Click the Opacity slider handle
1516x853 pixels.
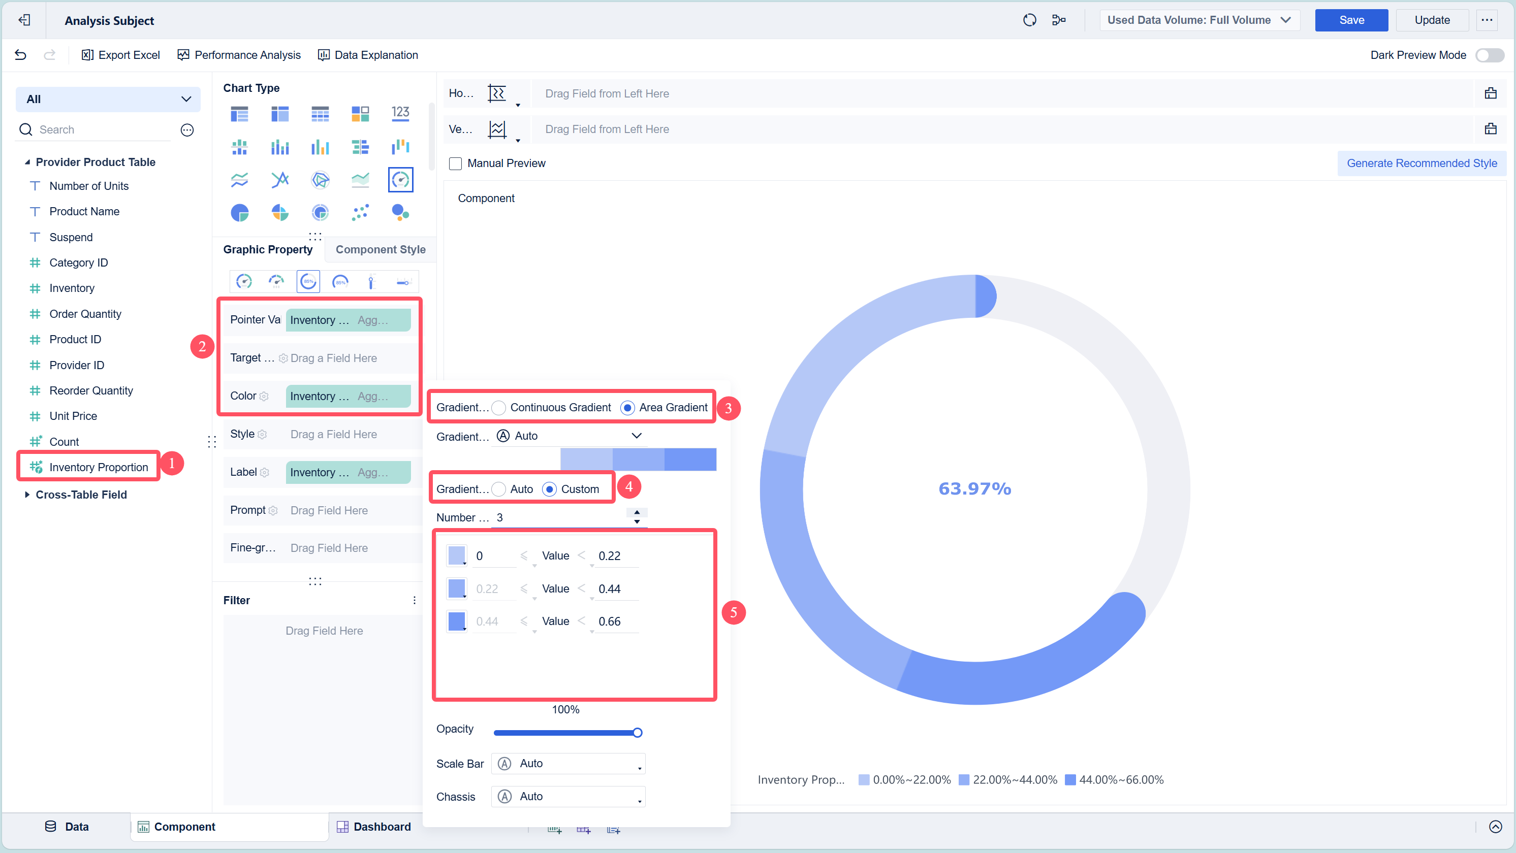click(x=638, y=732)
